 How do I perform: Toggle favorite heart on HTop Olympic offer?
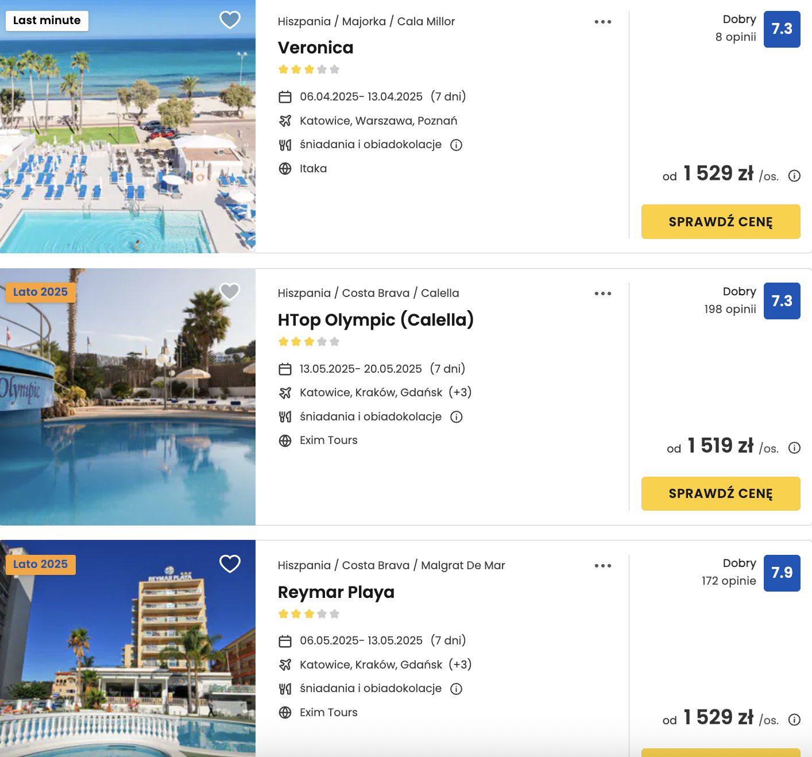coord(230,292)
